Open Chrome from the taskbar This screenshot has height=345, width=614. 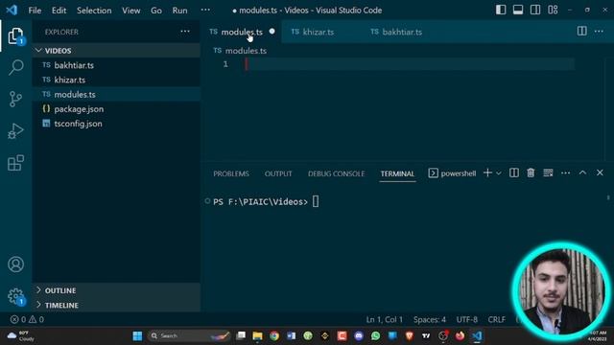pyautogui.click(x=274, y=336)
